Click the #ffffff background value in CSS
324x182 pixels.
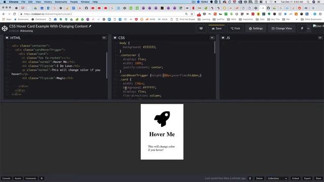(x=149, y=87)
